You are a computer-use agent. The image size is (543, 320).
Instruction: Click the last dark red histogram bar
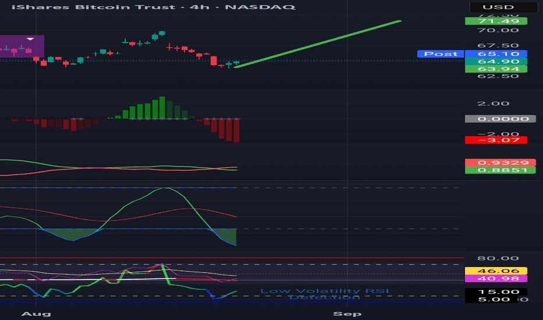pyautogui.click(x=237, y=130)
